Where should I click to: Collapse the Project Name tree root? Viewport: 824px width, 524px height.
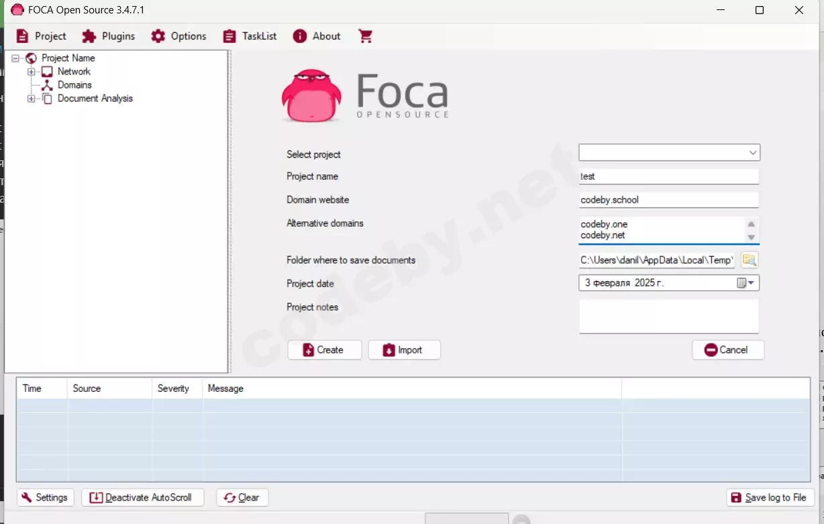pyautogui.click(x=15, y=58)
